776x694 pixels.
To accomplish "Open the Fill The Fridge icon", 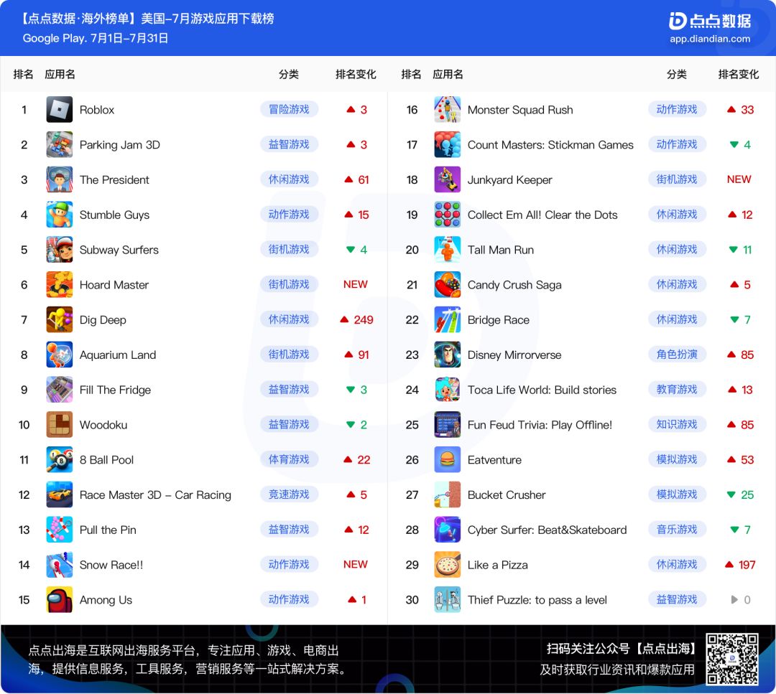I will [60, 390].
